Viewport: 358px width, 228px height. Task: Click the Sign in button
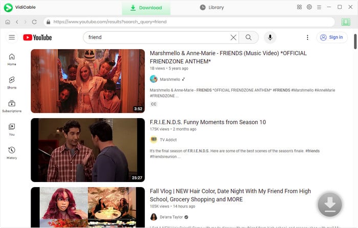pos(332,37)
